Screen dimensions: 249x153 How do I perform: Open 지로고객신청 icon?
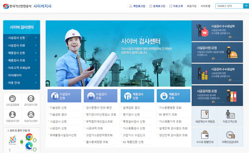point(230,114)
